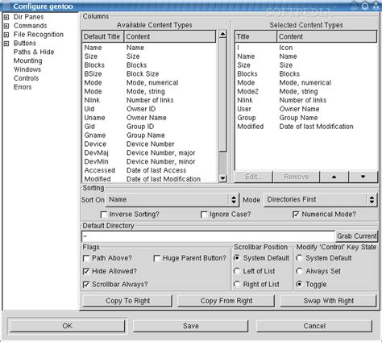Select Uname Owner Name in available list
Screen dimensions: 382x342
149,118
